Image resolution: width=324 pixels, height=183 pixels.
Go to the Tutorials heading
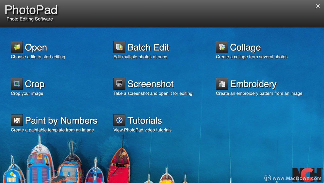pyautogui.click(x=145, y=121)
